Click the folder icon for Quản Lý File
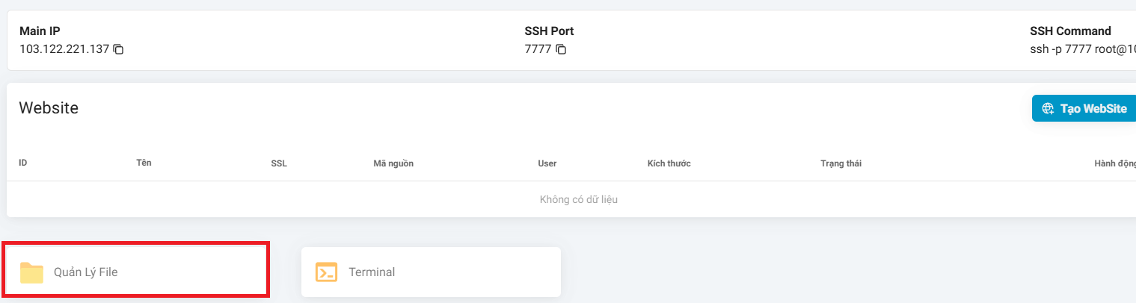Image resolution: width=1136 pixels, height=303 pixels. (31, 272)
